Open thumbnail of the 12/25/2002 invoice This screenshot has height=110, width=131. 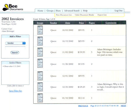tap(40, 87)
